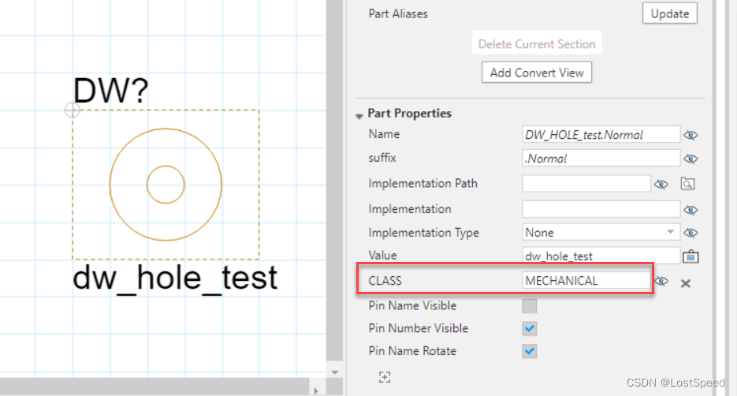Image resolution: width=737 pixels, height=396 pixels.
Task: Click the Delete Current Section button
Action: [537, 44]
